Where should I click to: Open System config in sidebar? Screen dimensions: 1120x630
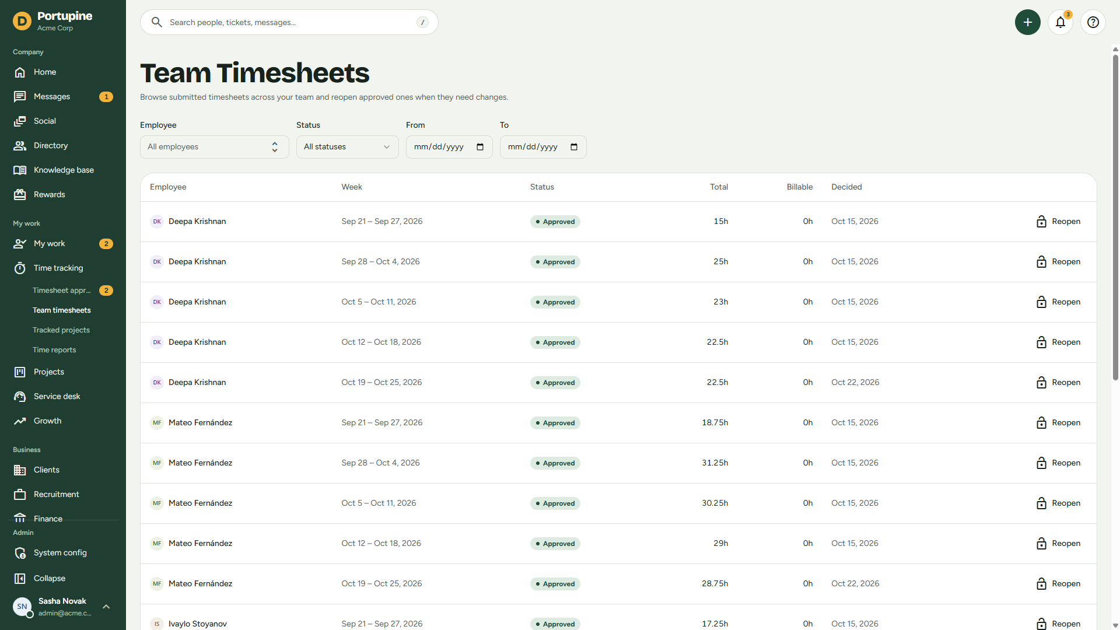tap(63, 553)
